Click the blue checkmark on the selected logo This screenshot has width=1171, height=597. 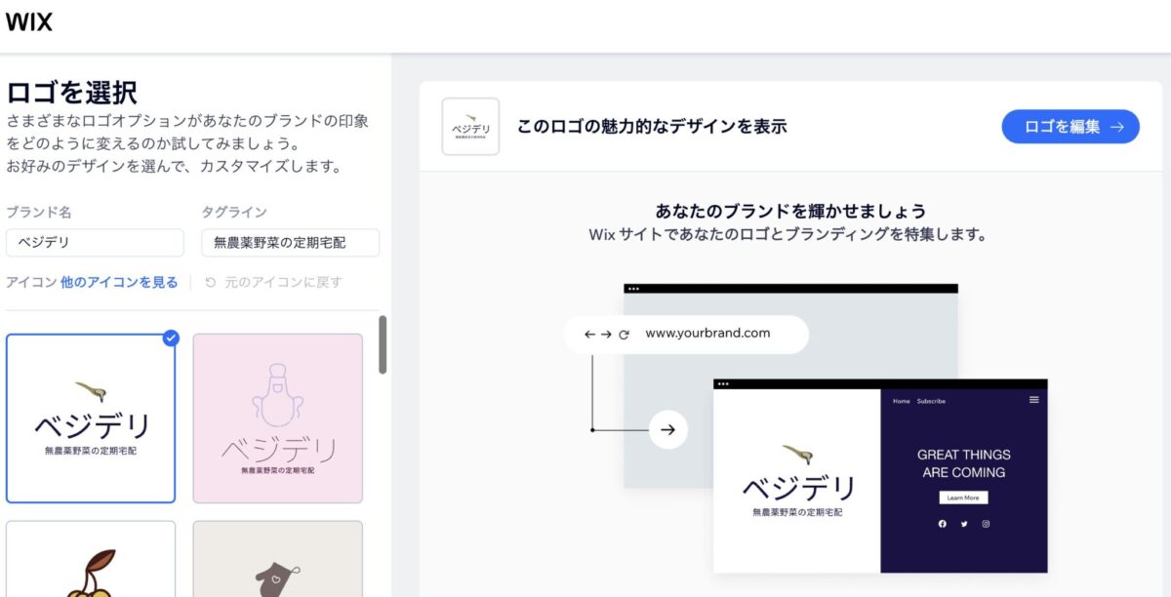click(x=171, y=338)
